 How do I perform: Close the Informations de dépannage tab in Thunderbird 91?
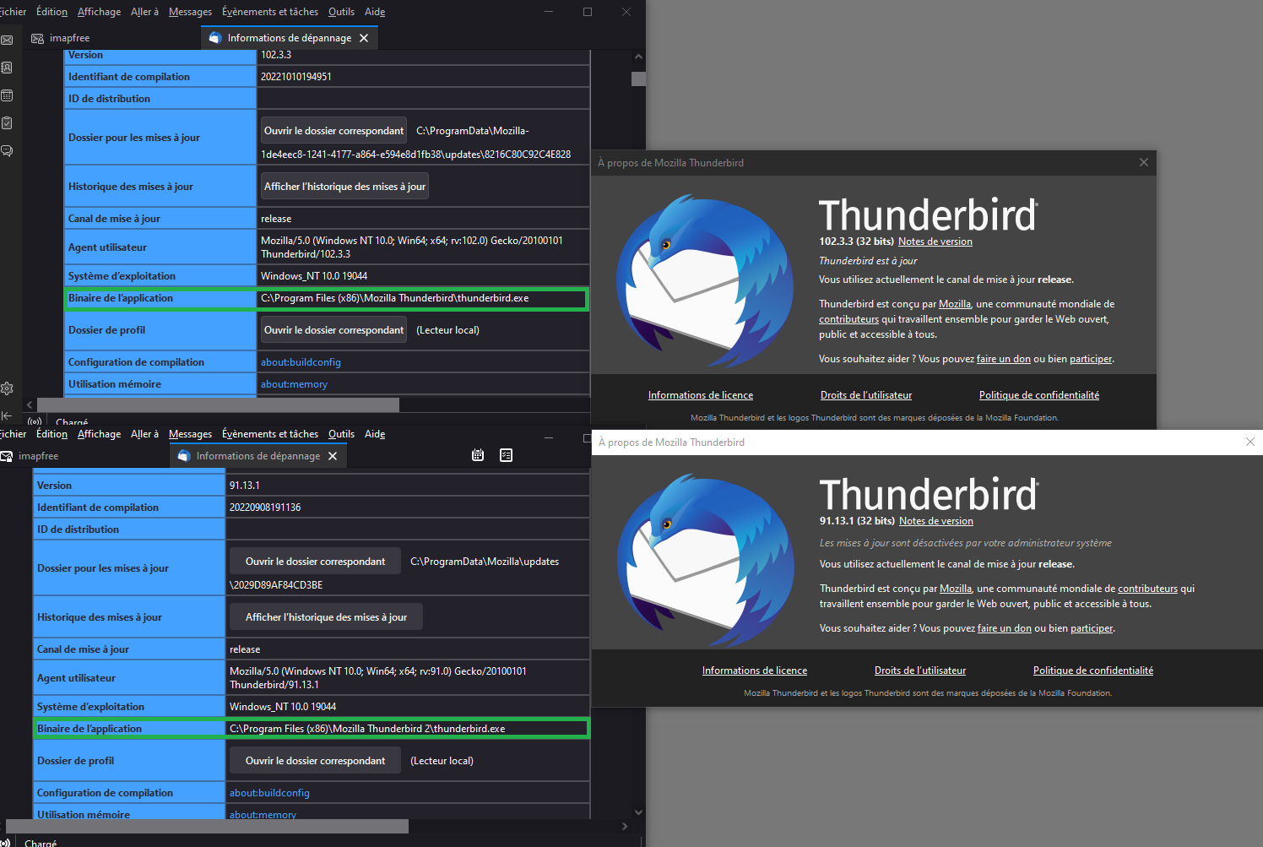(x=333, y=456)
